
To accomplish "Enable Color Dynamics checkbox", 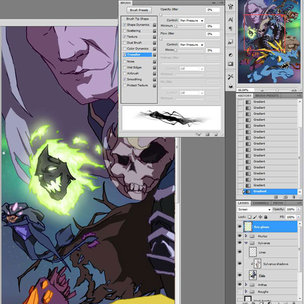I will 125,49.
